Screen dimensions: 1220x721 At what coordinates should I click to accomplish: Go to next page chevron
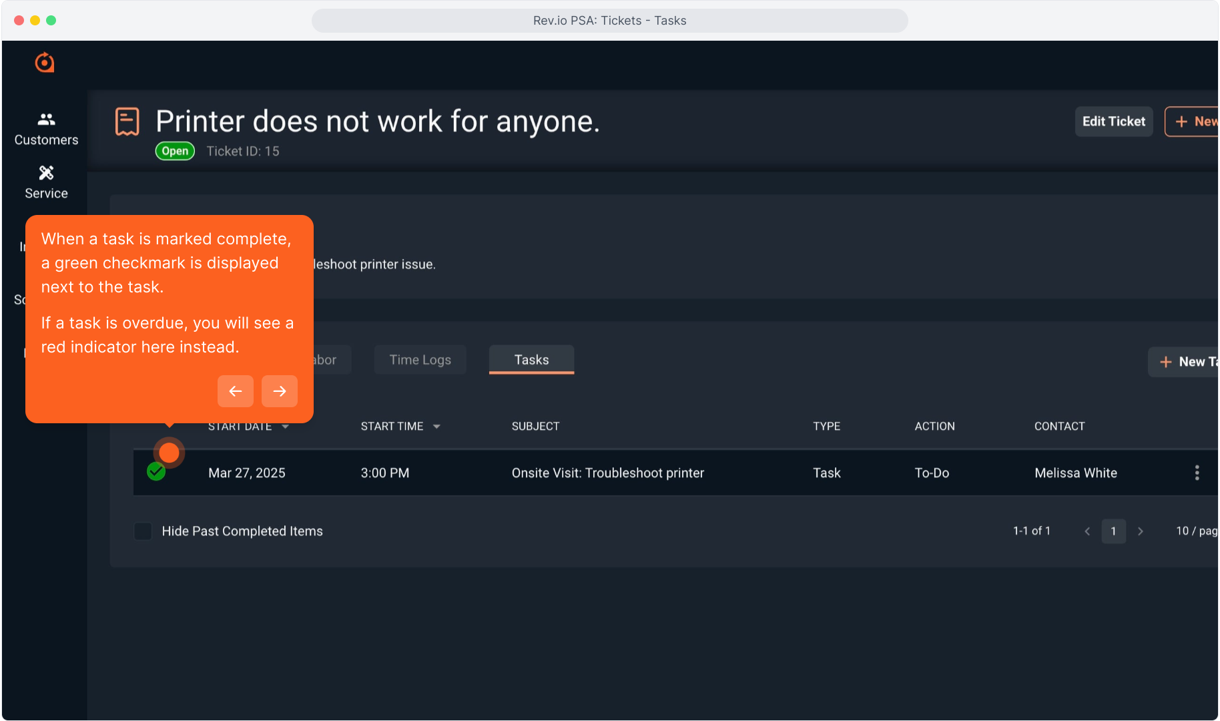pos(1141,531)
